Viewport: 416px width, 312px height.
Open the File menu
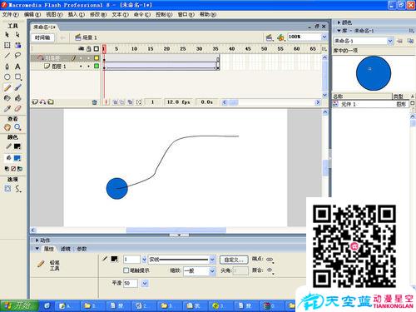pyautogui.click(x=11, y=14)
